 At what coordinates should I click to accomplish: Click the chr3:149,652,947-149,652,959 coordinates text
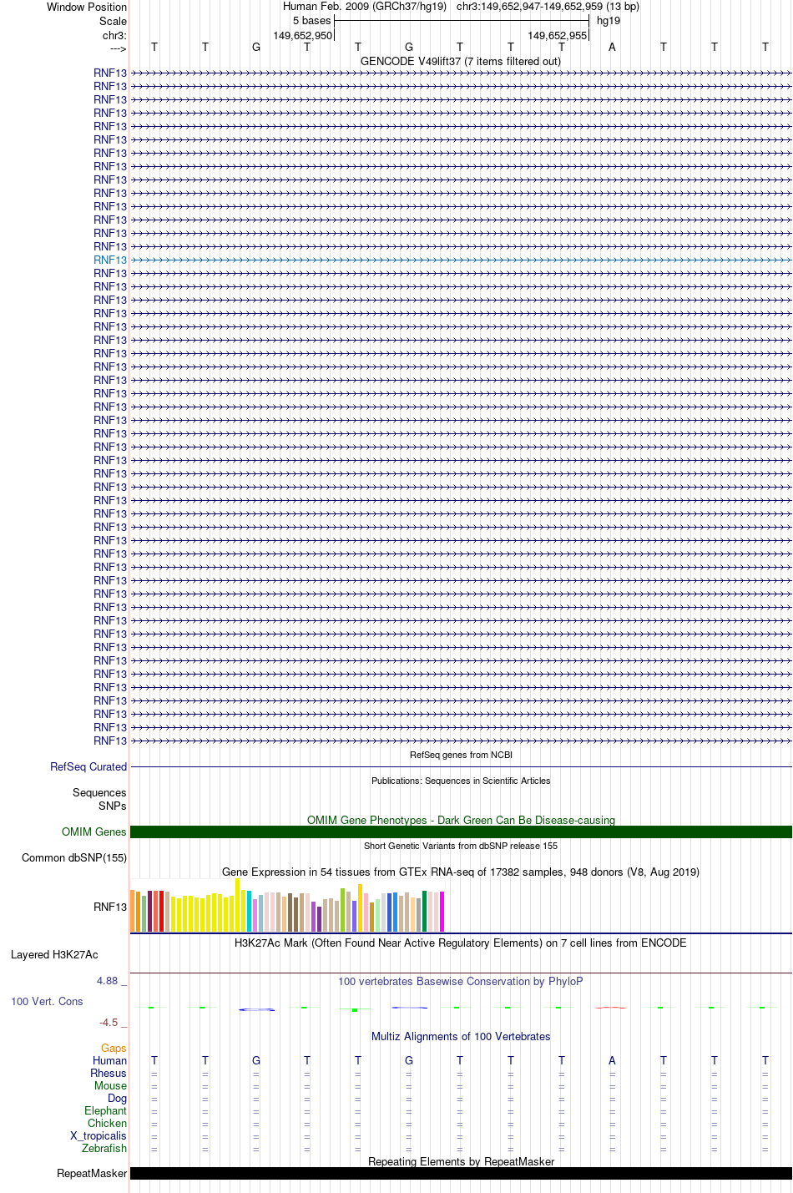coord(548,7)
